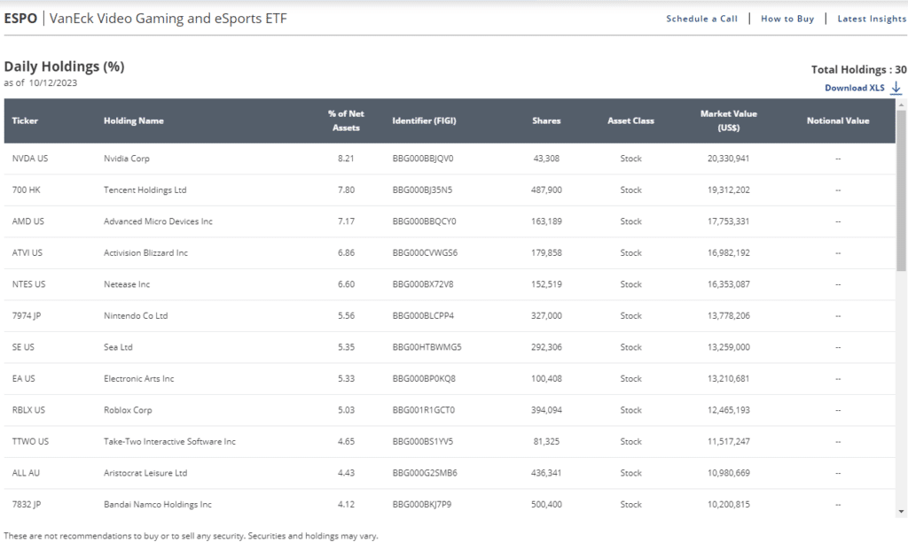908x550 pixels.
Task: Click Electronic Arts' shares value 100,408
Action: [546, 379]
